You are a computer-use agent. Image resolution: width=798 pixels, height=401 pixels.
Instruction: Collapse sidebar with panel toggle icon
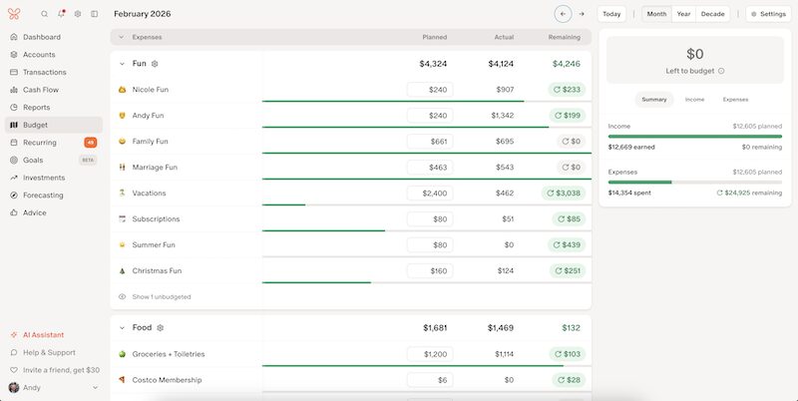94,14
